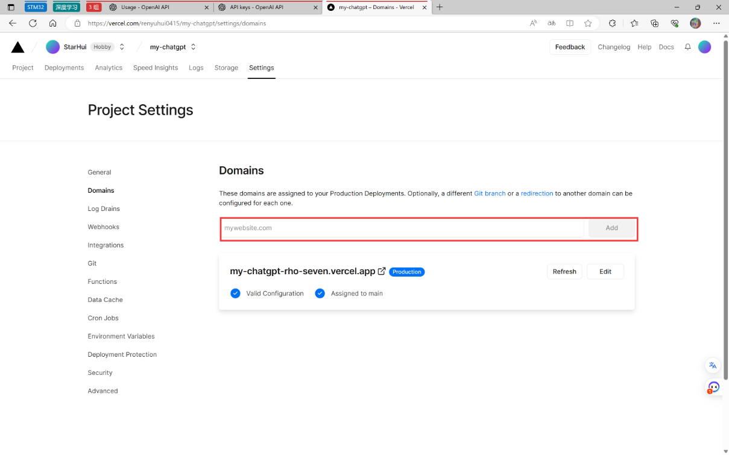
Task: Open the my-chatgpt-rho-seven.vercel.app domain link
Action: tap(303, 271)
